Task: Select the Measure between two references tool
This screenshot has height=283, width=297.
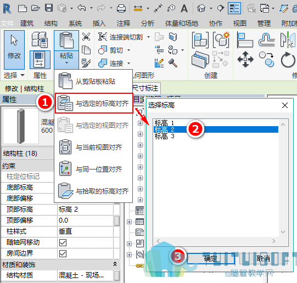Action: tap(138, 8)
